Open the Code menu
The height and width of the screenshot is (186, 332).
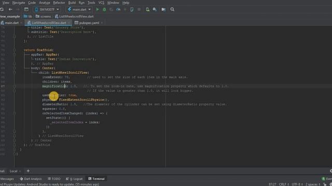pos(32,3)
